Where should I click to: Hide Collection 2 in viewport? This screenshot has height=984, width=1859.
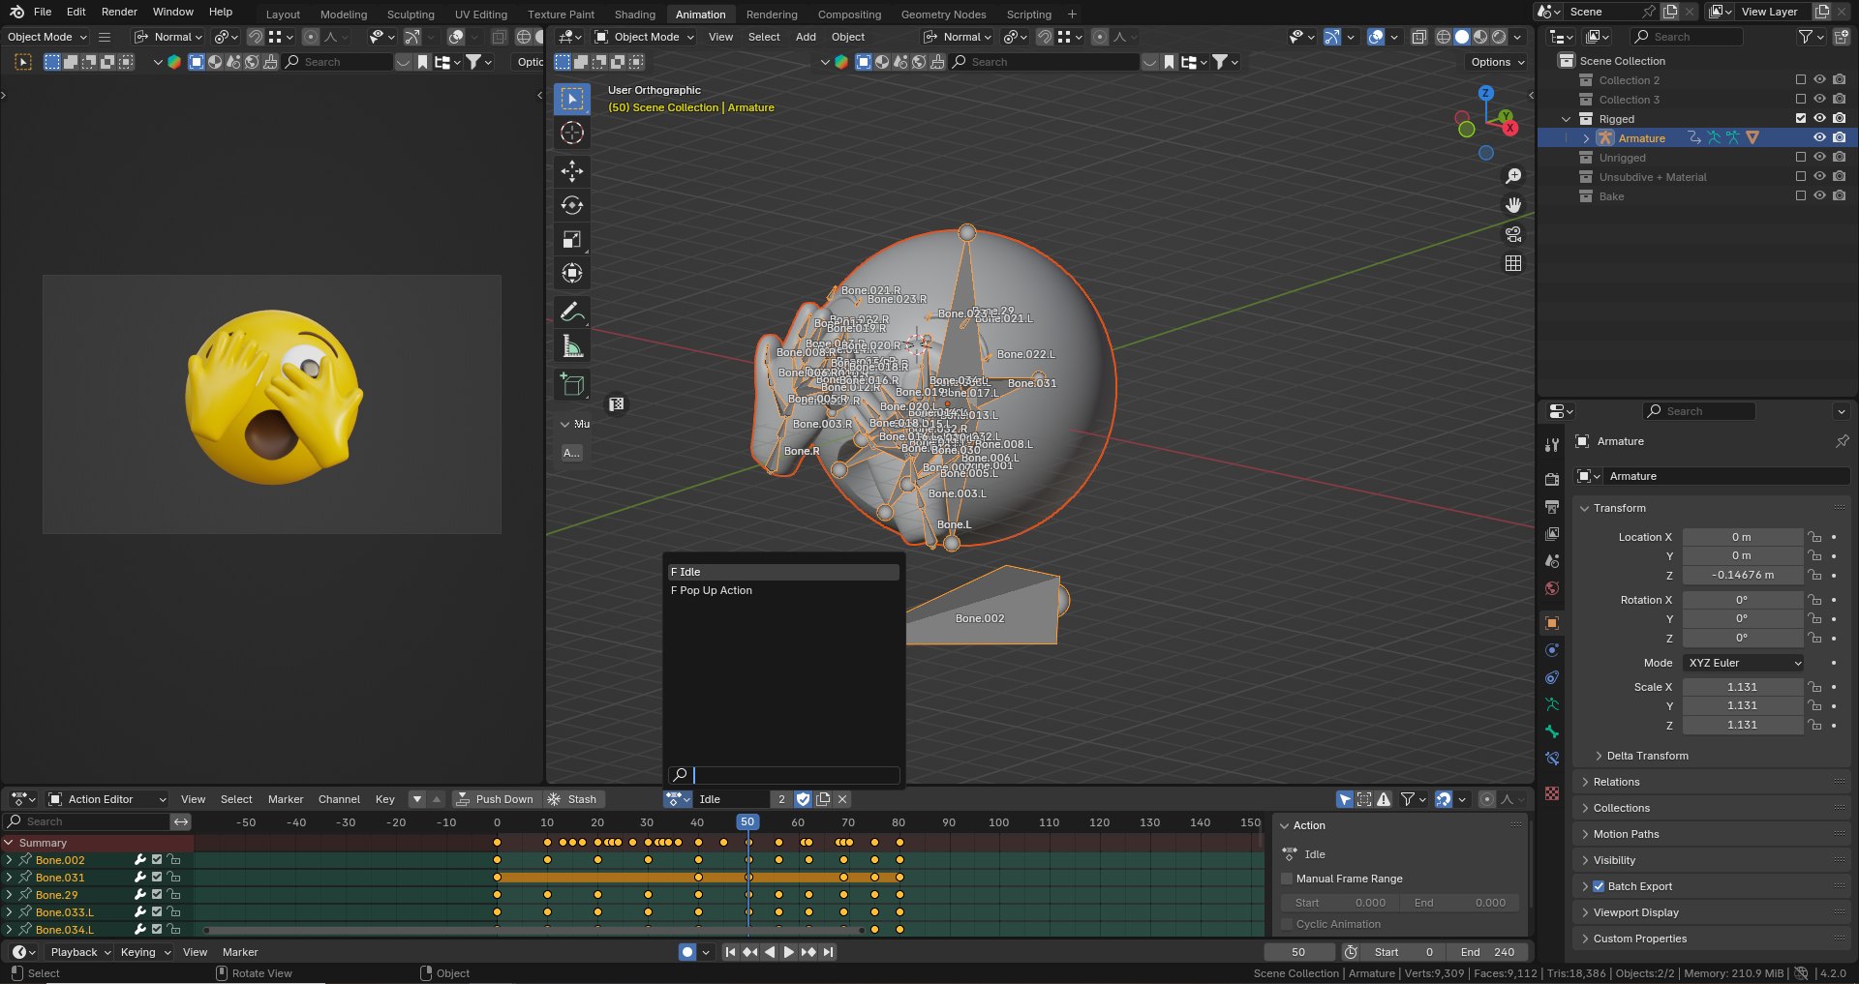tap(1819, 80)
